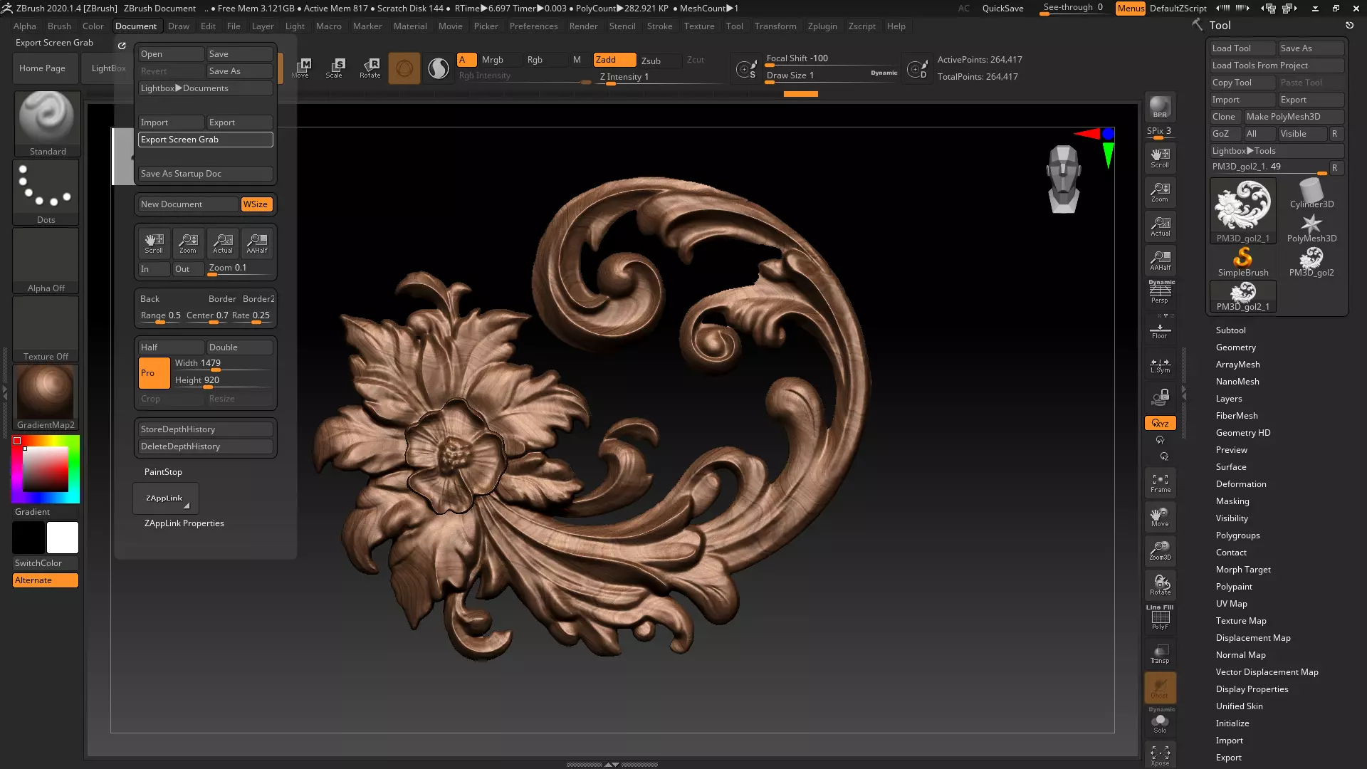Expand the Masking section
Screen dimensions: 1367x769
[1232, 501]
